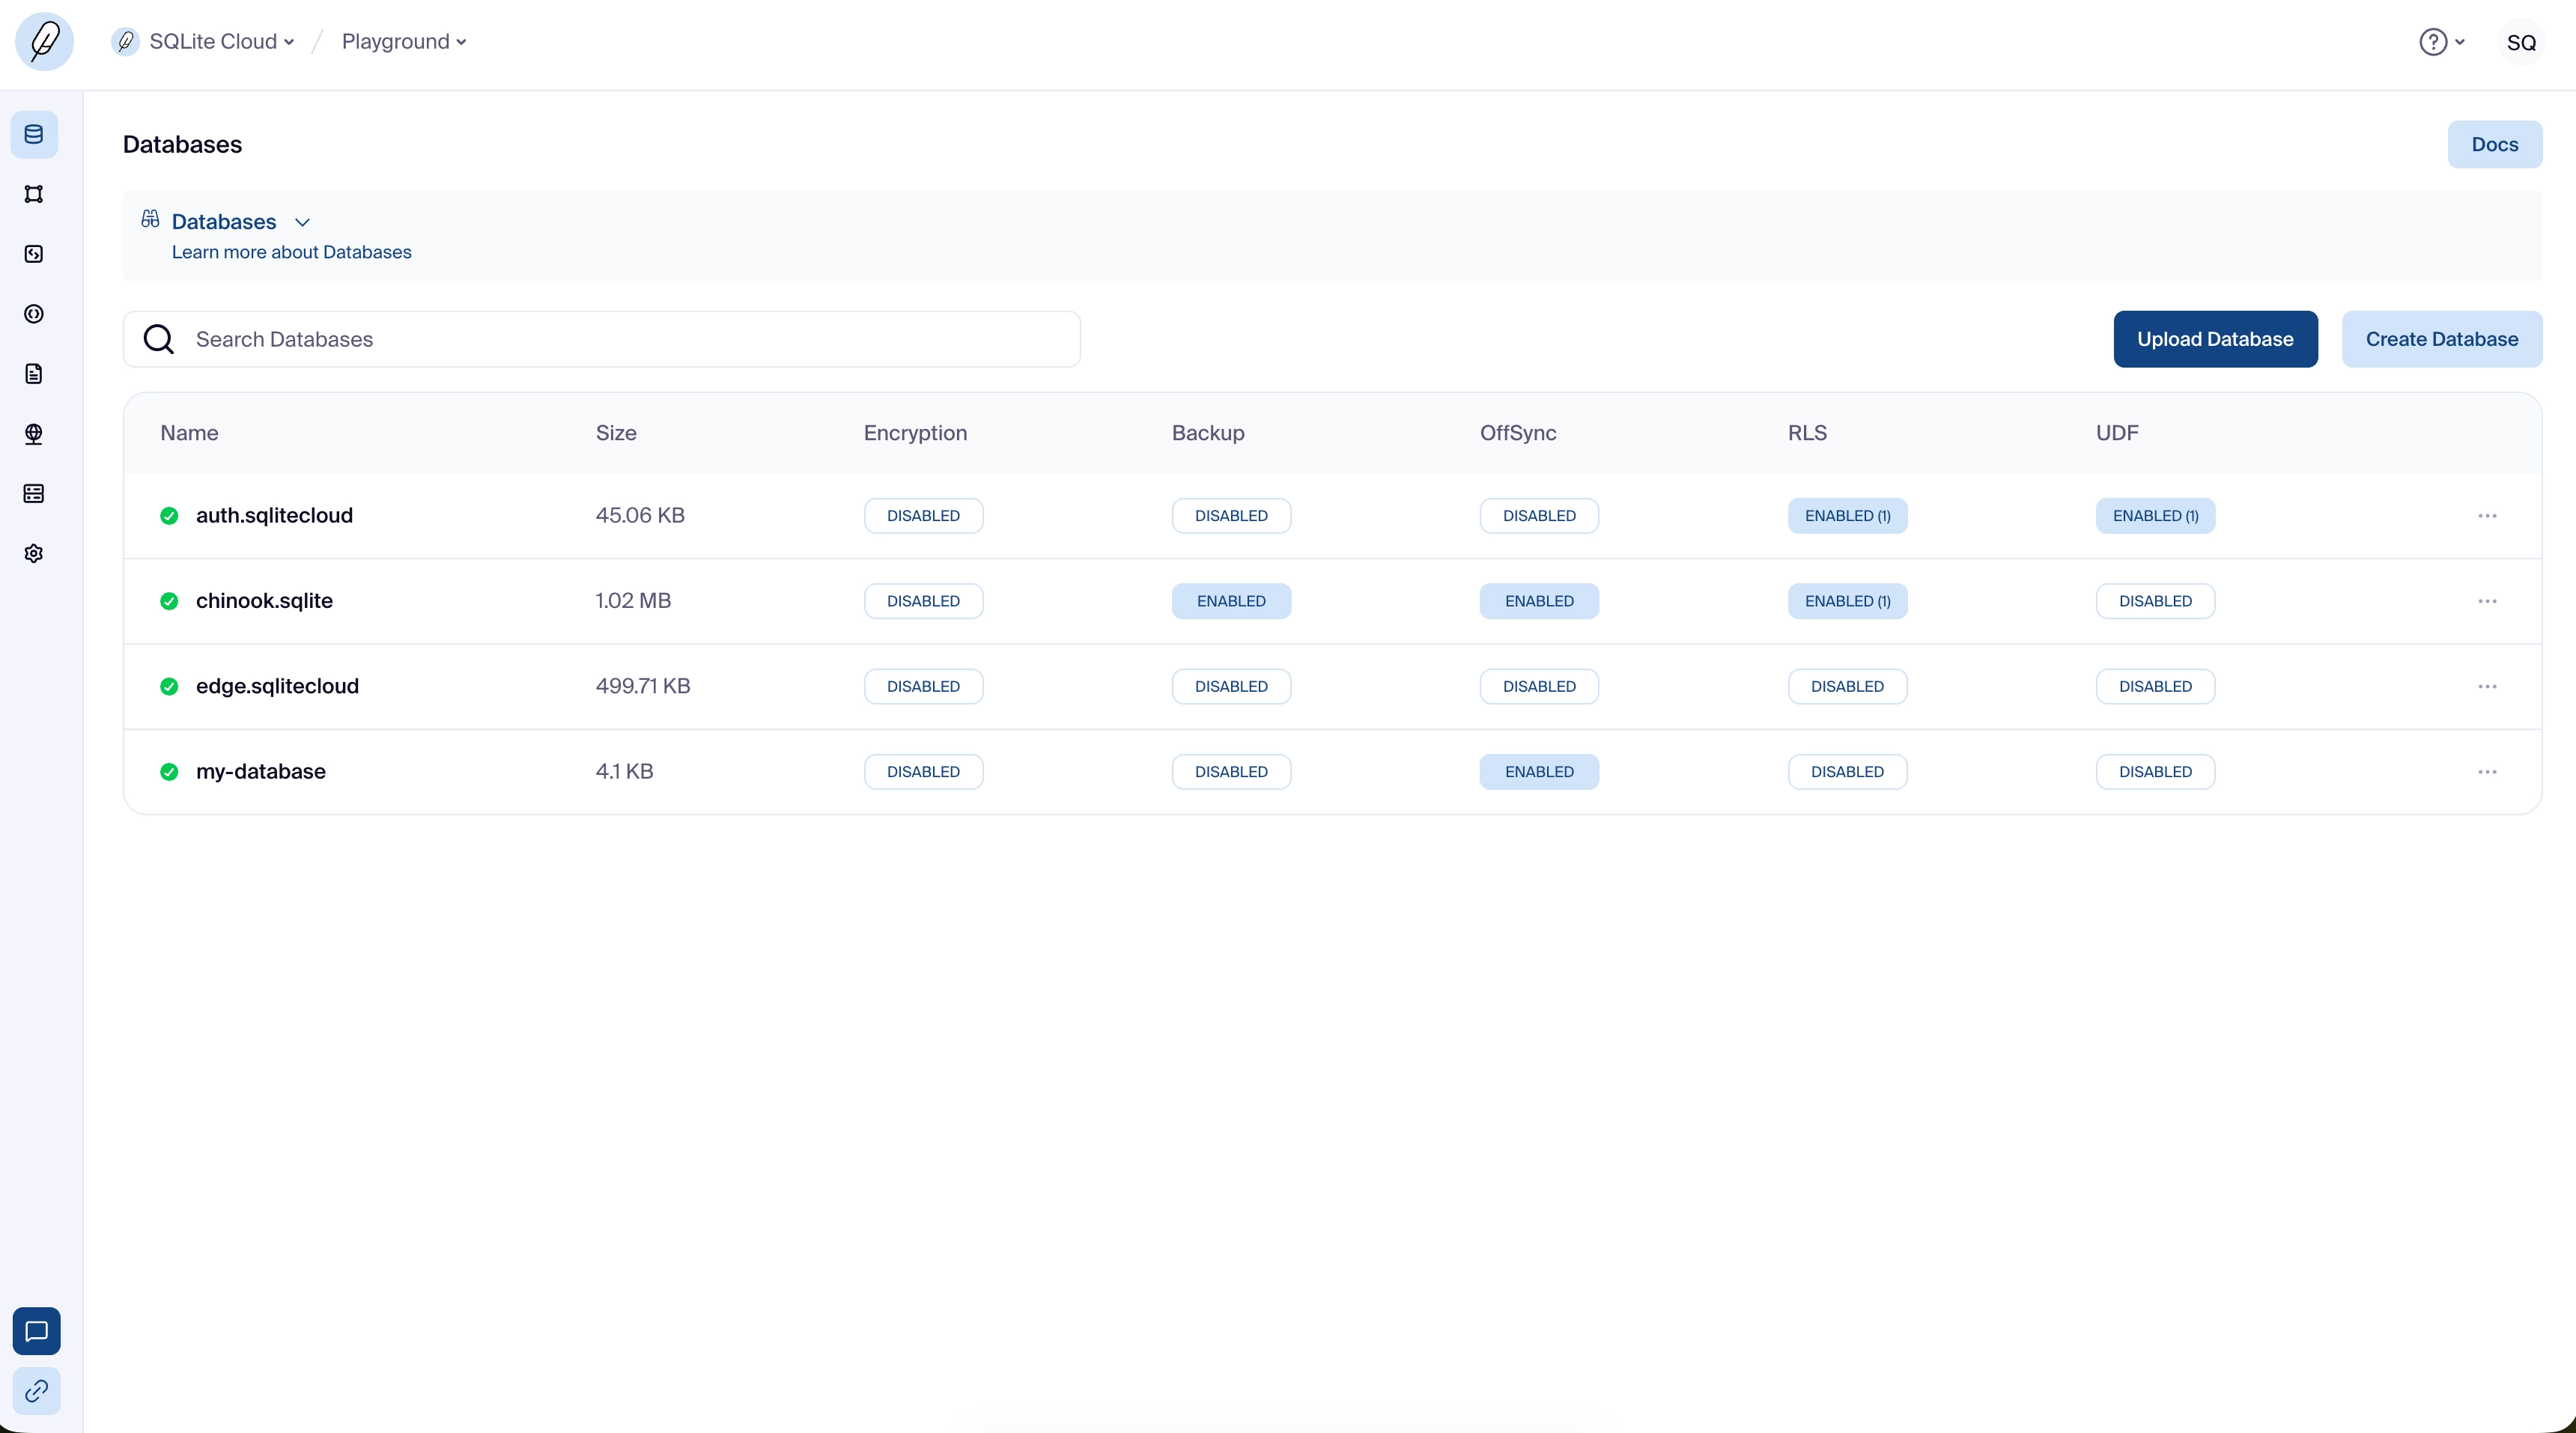Open the chat bubble icon

pyautogui.click(x=36, y=1331)
